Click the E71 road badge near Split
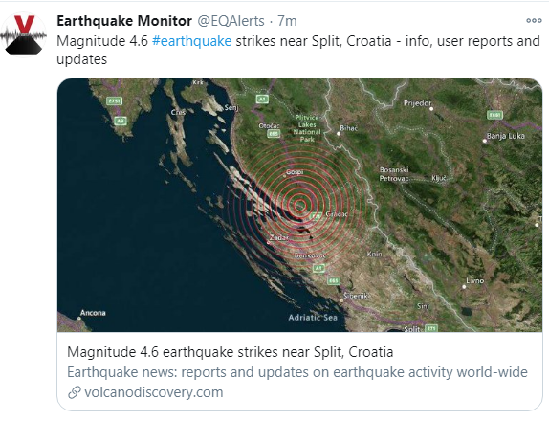 click(431, 328)
